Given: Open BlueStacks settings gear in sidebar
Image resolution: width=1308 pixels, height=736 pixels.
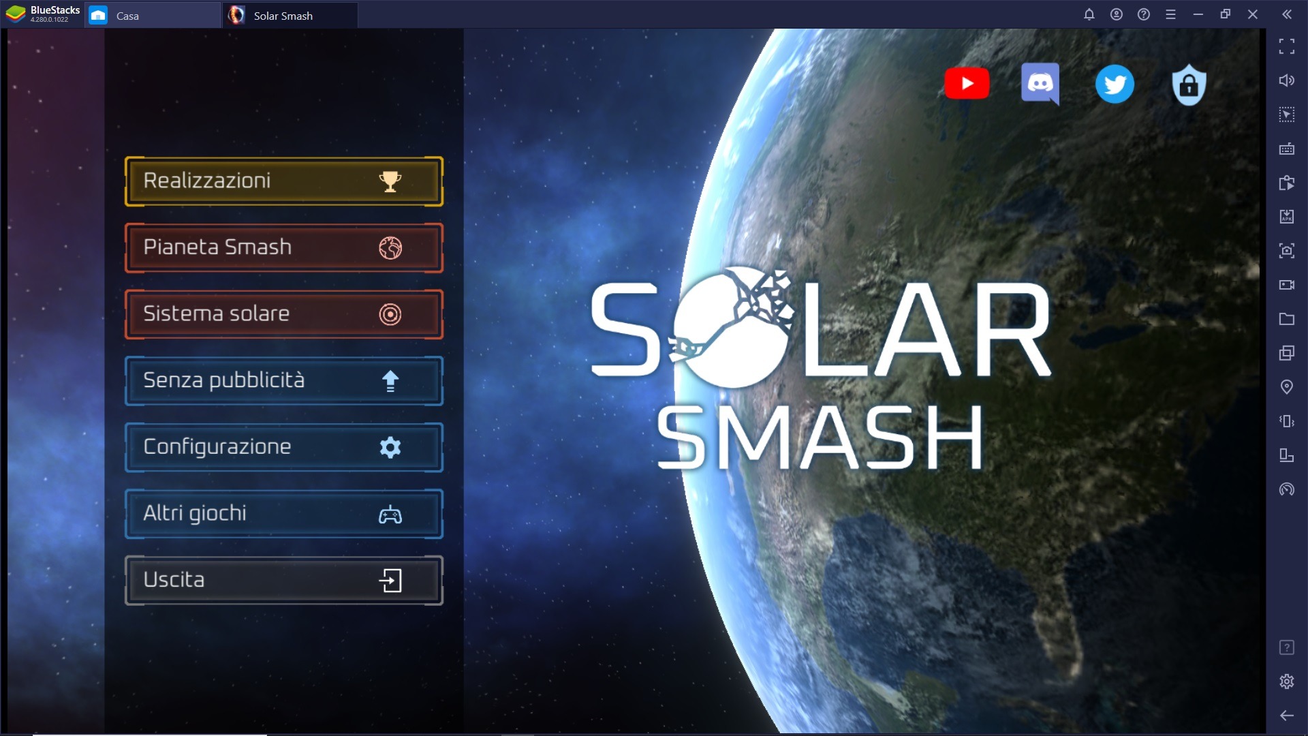Looking at the screenshot, I should pyautogui.click(x=1287, y=681).
